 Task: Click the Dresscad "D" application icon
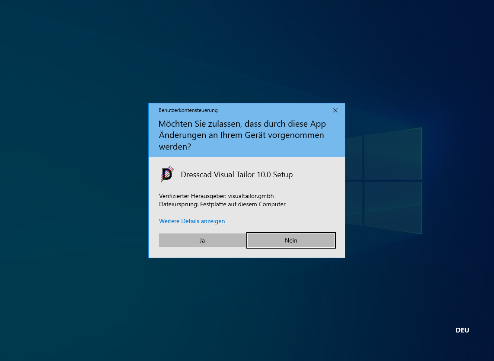pos(167,174)
